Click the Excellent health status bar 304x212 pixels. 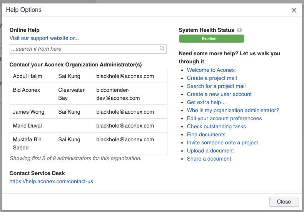pyautogui.click(x=212, y=39)
